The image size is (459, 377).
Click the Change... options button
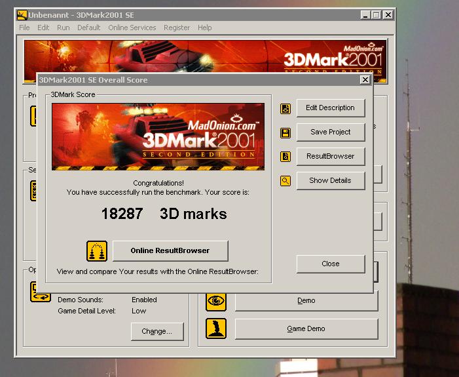click(x=157, y=331)
